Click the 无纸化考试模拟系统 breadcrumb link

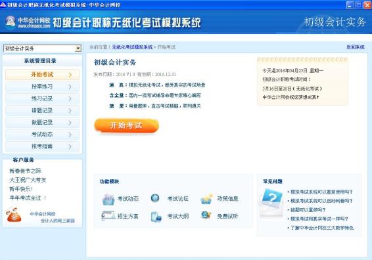pyautogui.click(x=132, y=47)
